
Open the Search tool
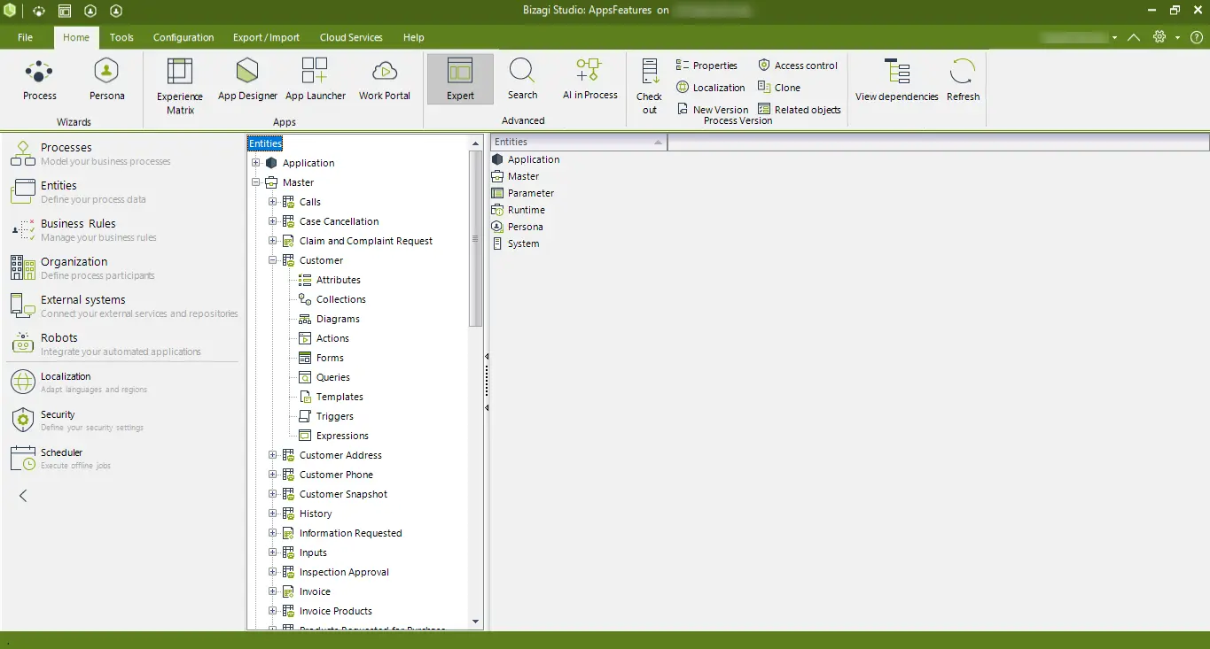[x=522, y=80]
